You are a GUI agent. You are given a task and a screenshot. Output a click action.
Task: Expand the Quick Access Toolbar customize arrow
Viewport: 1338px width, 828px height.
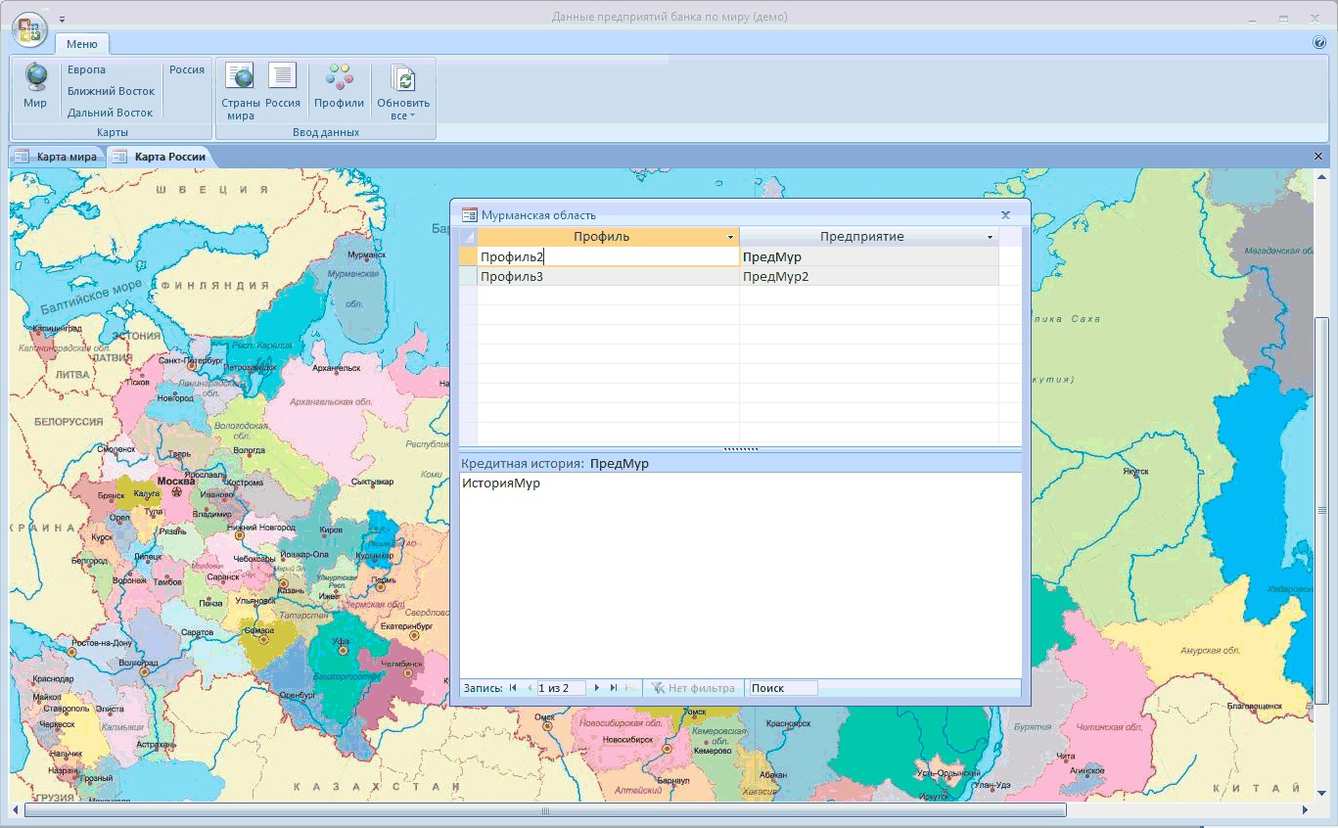coord(63,19)
